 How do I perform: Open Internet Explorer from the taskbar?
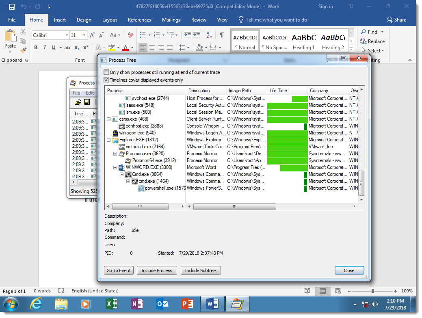[36, 304]
